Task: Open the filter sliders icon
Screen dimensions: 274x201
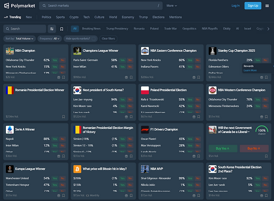Action: pos(52,29)
